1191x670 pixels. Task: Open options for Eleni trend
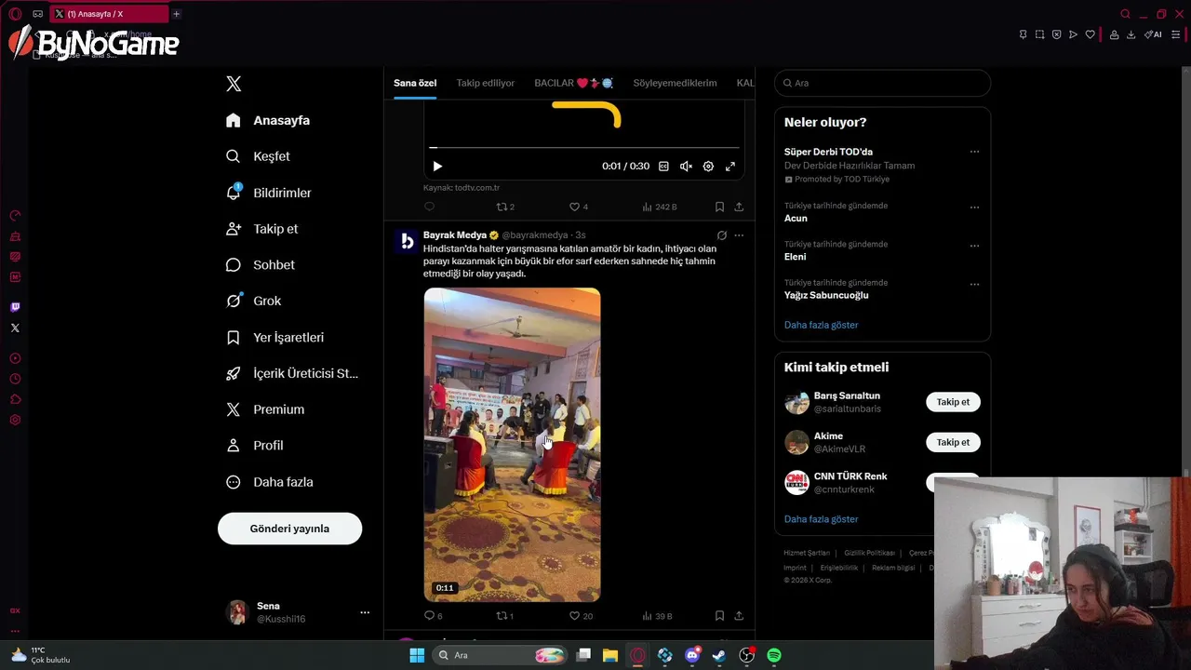974,246
